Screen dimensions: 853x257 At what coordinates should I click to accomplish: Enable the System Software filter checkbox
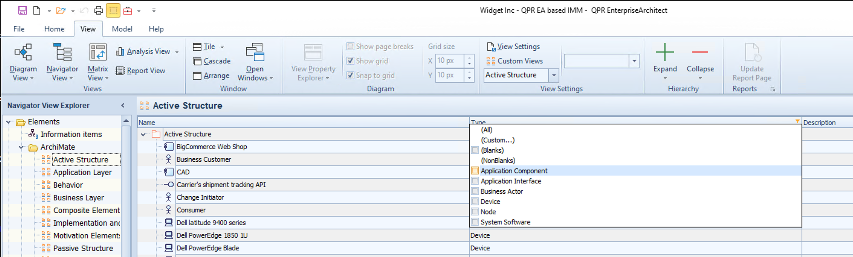coord(475,222)
